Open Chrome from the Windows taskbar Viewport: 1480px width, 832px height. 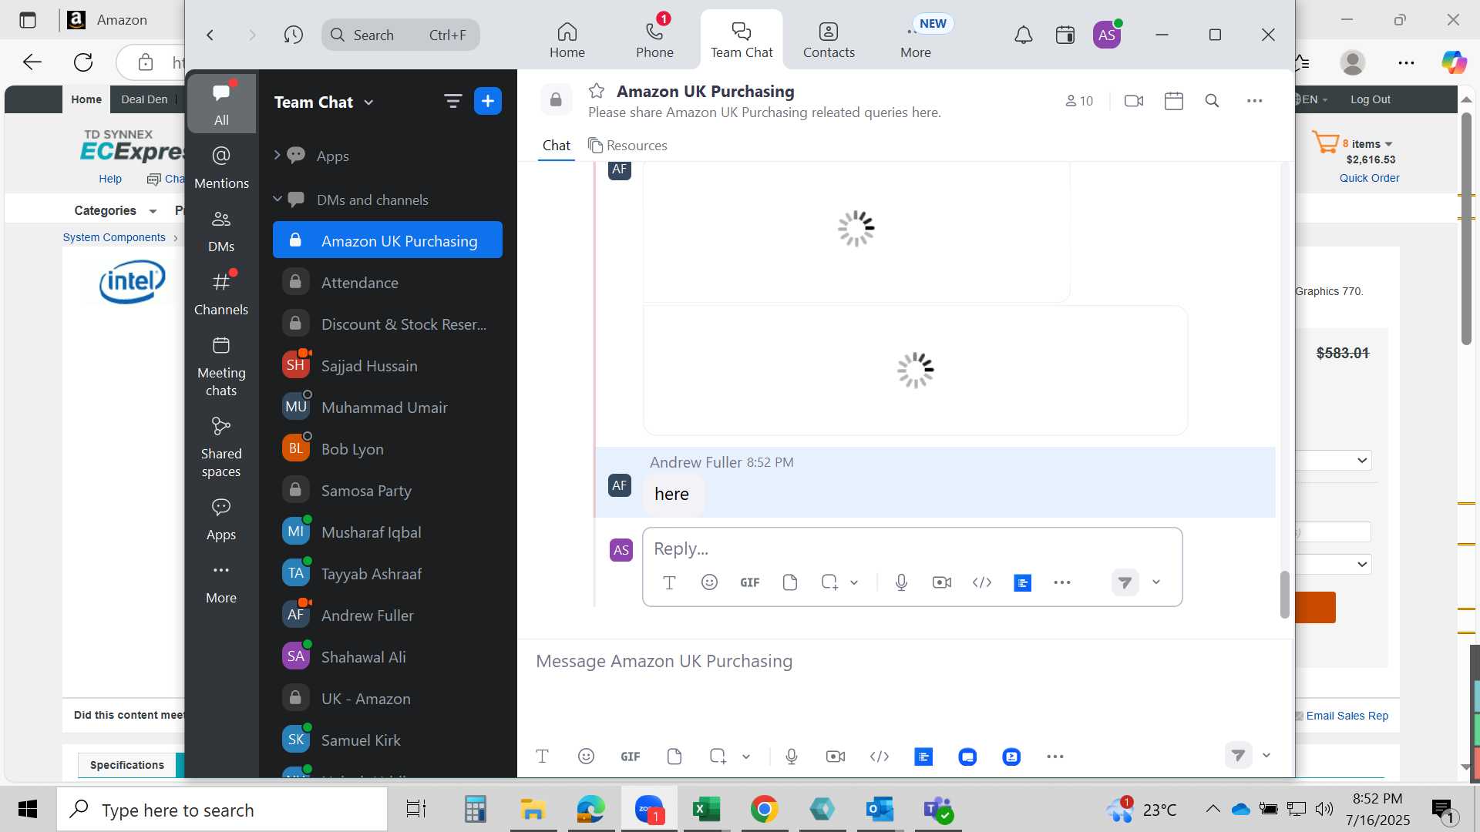pyautogui.click(x=764, y=810)
